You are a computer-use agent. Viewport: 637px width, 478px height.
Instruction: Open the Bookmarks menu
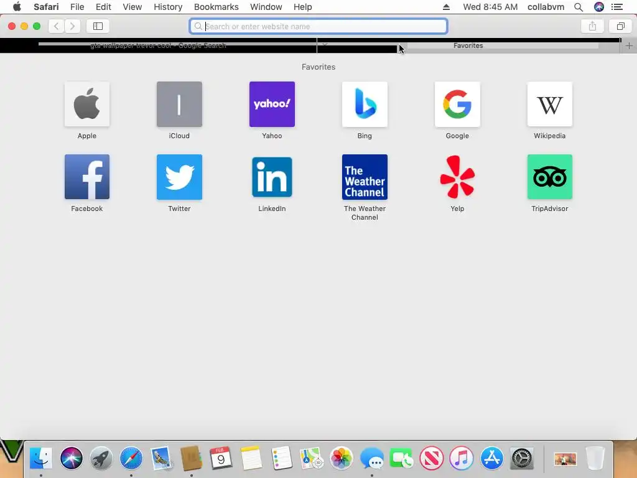[x=216, y=7]
